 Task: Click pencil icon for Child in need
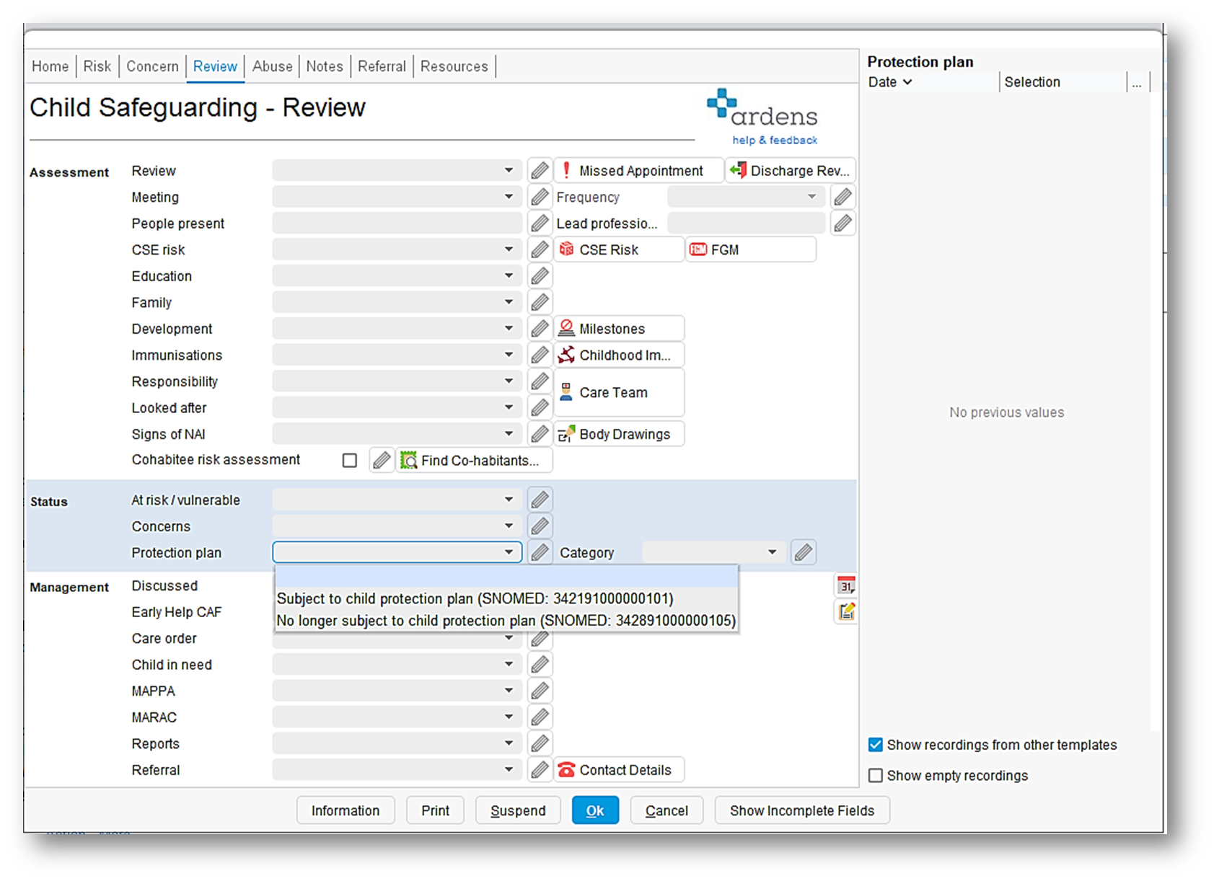[540, 665]
